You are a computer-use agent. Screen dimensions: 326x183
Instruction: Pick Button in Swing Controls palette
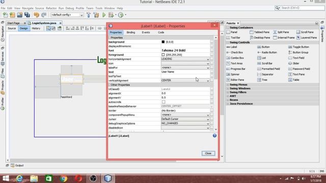coord(263,47)
